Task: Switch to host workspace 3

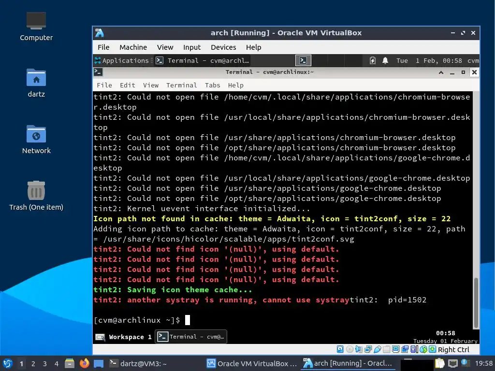Action: (44, 364)
